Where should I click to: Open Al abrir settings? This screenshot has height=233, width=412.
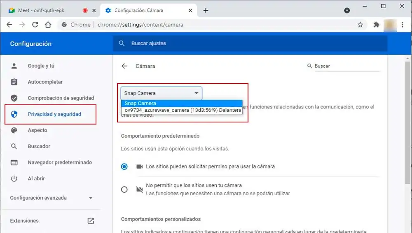36,178
